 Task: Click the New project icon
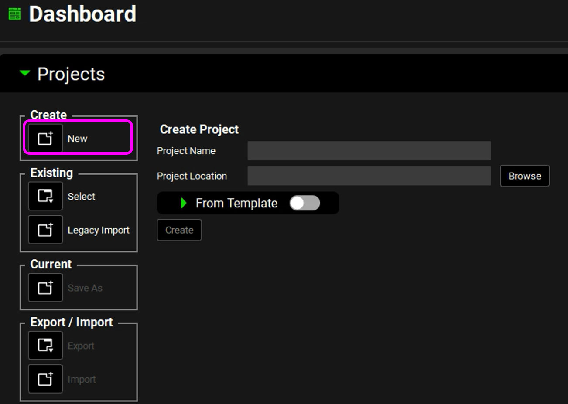pos(45,139)
